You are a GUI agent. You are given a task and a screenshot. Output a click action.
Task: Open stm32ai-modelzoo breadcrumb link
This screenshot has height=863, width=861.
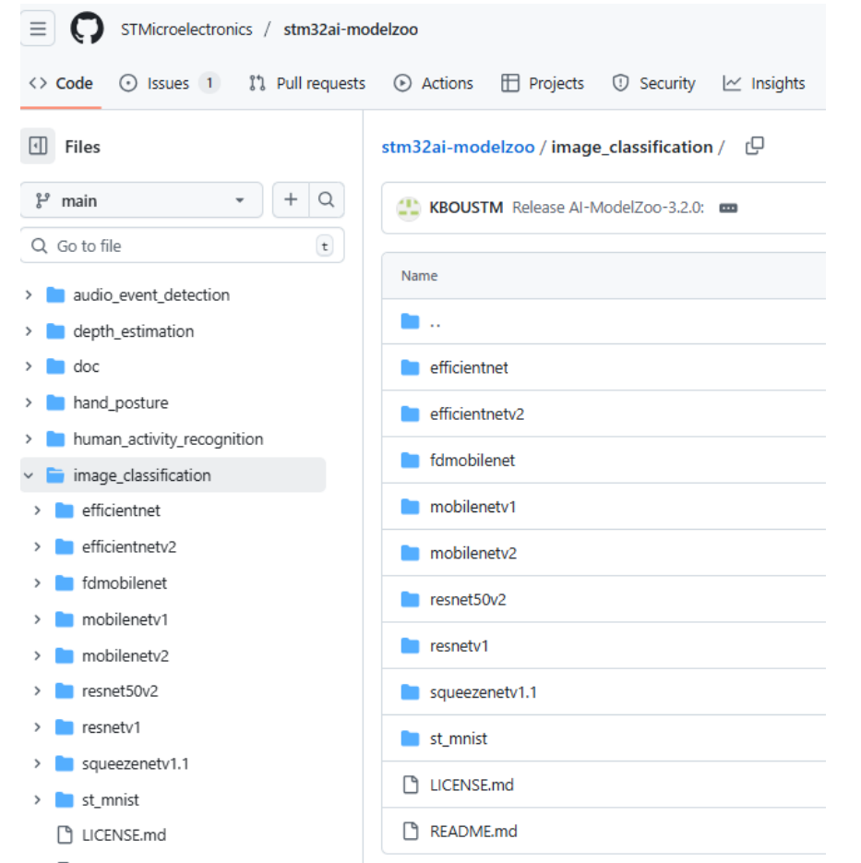click(458, 147)
